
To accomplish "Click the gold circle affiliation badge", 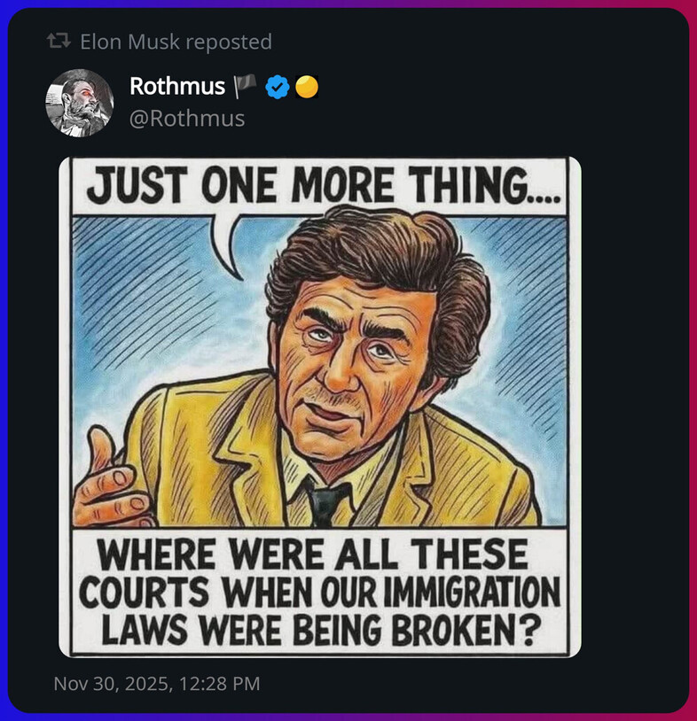I will coord(307,87).
